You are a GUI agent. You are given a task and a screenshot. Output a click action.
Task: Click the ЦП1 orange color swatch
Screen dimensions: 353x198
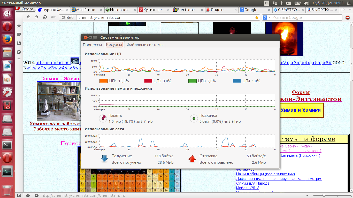(x=104, y=81)
